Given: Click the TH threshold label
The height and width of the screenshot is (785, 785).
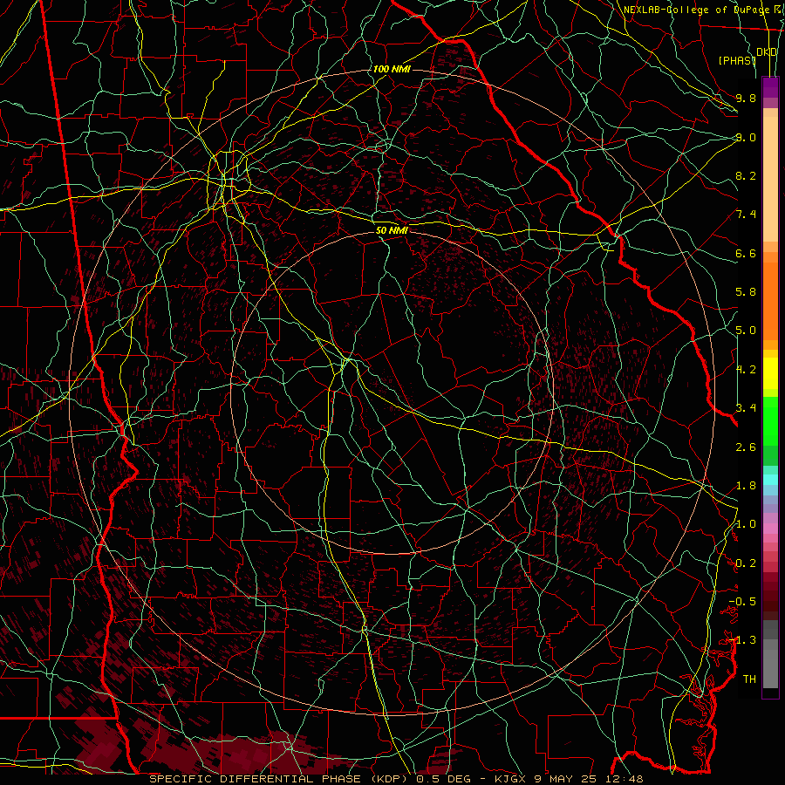Looking at the screenshot, I should point(749,679).
